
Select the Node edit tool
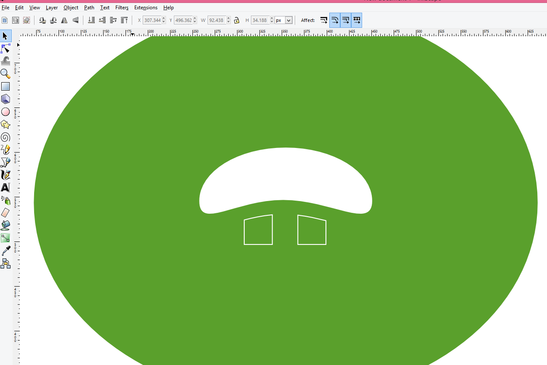(x=5, y=48)
